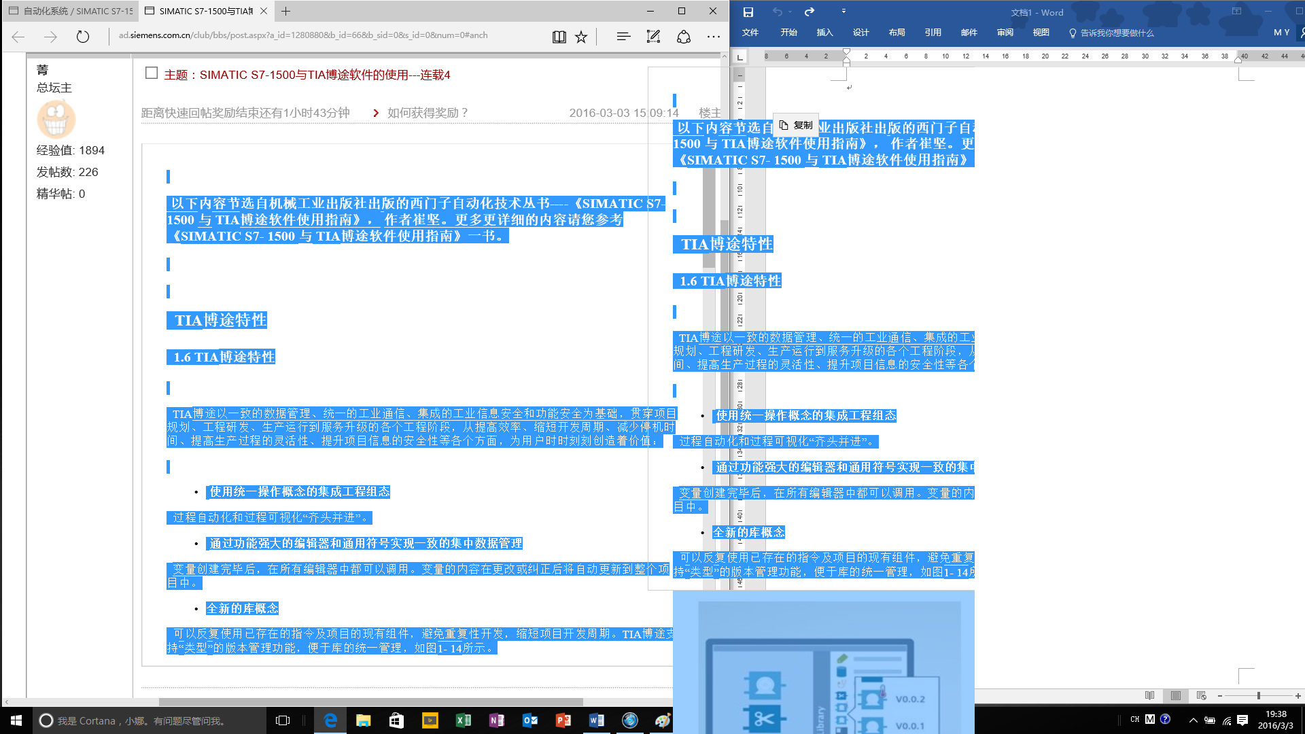Screen dimensions: 1305x734
Task: Refresh the Edge page
Action: (83, 37)
